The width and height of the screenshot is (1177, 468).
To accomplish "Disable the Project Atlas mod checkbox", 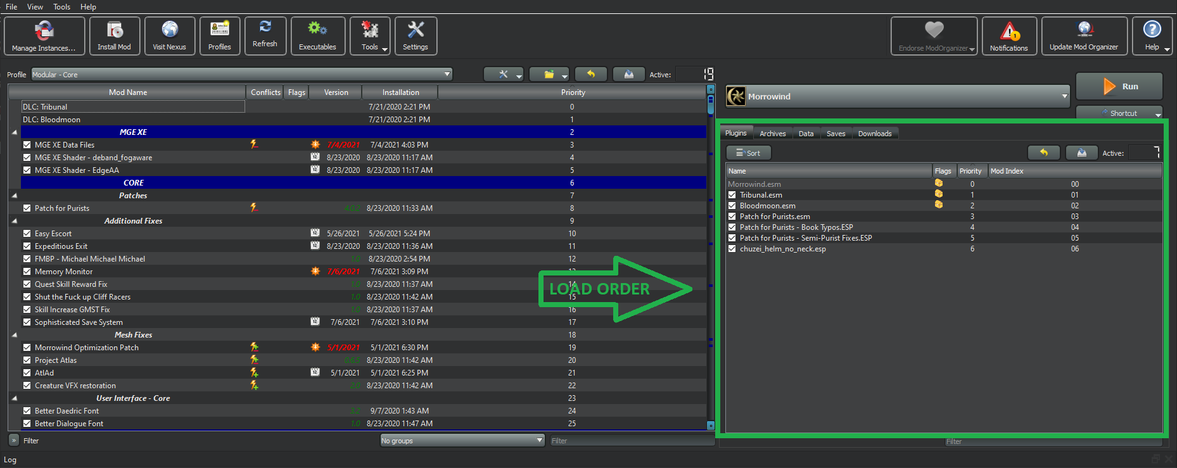I will pos(27,360).
